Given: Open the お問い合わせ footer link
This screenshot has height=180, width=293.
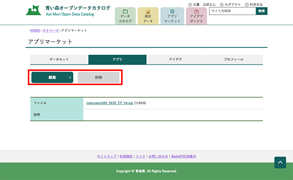Looking at the screenshot, I should [158, 157].
